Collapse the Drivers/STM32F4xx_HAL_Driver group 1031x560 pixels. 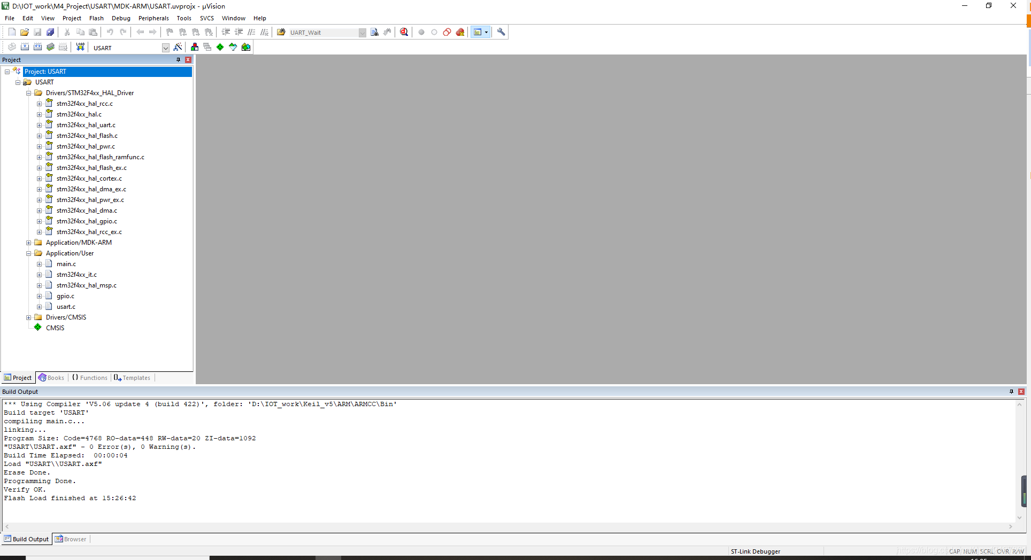coord(28,93)
